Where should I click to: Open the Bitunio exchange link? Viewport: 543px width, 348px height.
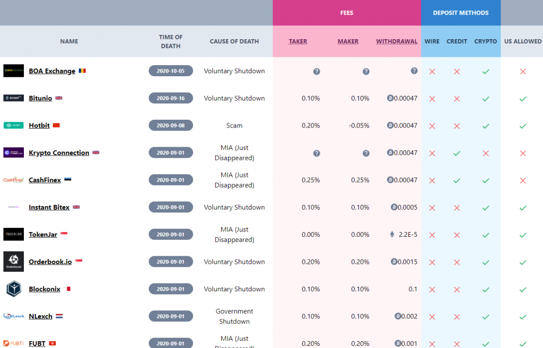40,98
